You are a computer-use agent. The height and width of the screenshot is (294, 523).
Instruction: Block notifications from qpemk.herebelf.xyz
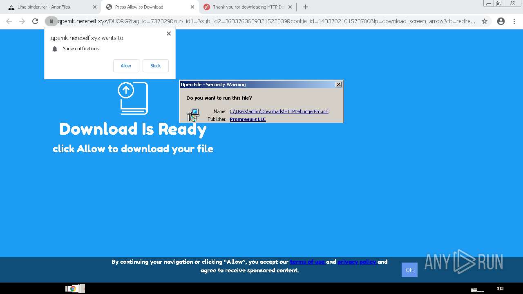pos(155,66)
